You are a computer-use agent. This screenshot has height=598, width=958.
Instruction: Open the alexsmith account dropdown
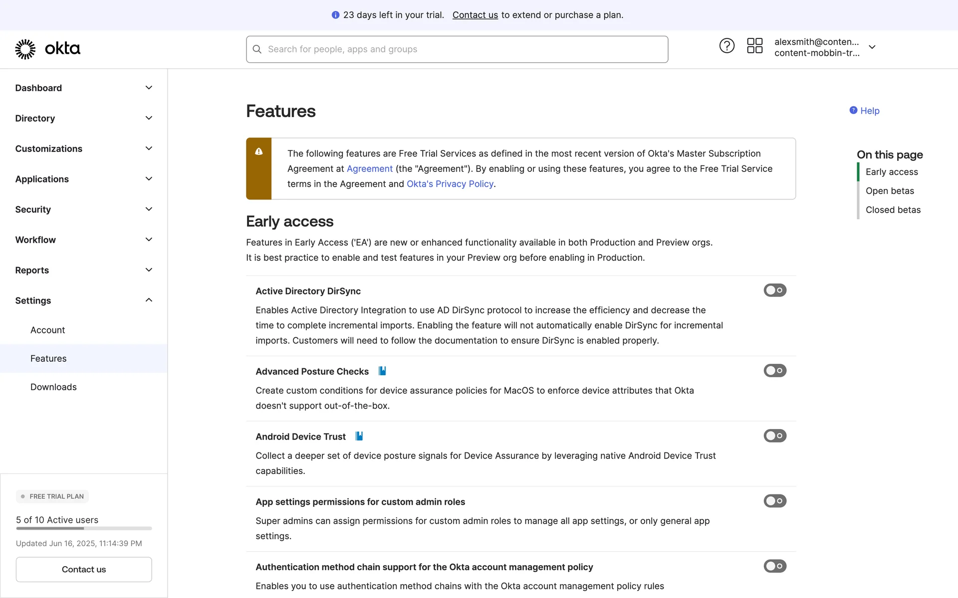pyautogui.click(x=872, y=47)
